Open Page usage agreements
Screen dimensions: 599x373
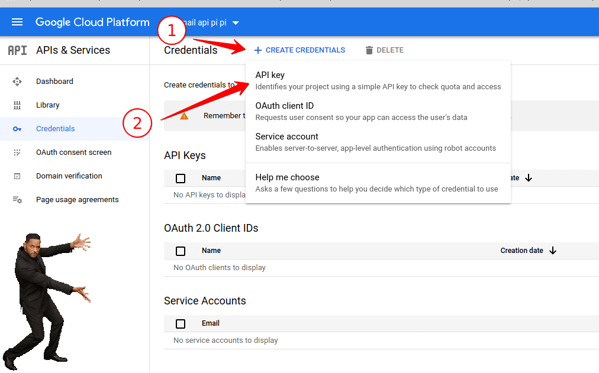click(x=75, y=199)
